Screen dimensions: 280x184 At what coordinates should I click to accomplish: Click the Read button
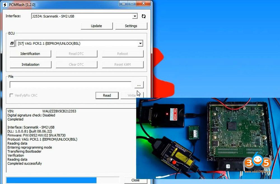click(x=107, y=95)
